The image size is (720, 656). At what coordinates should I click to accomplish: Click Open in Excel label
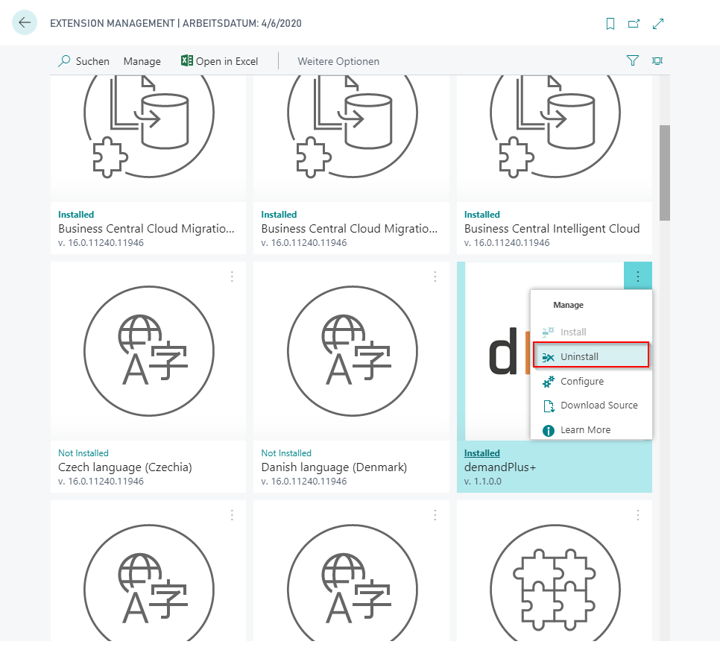point(227,61)
